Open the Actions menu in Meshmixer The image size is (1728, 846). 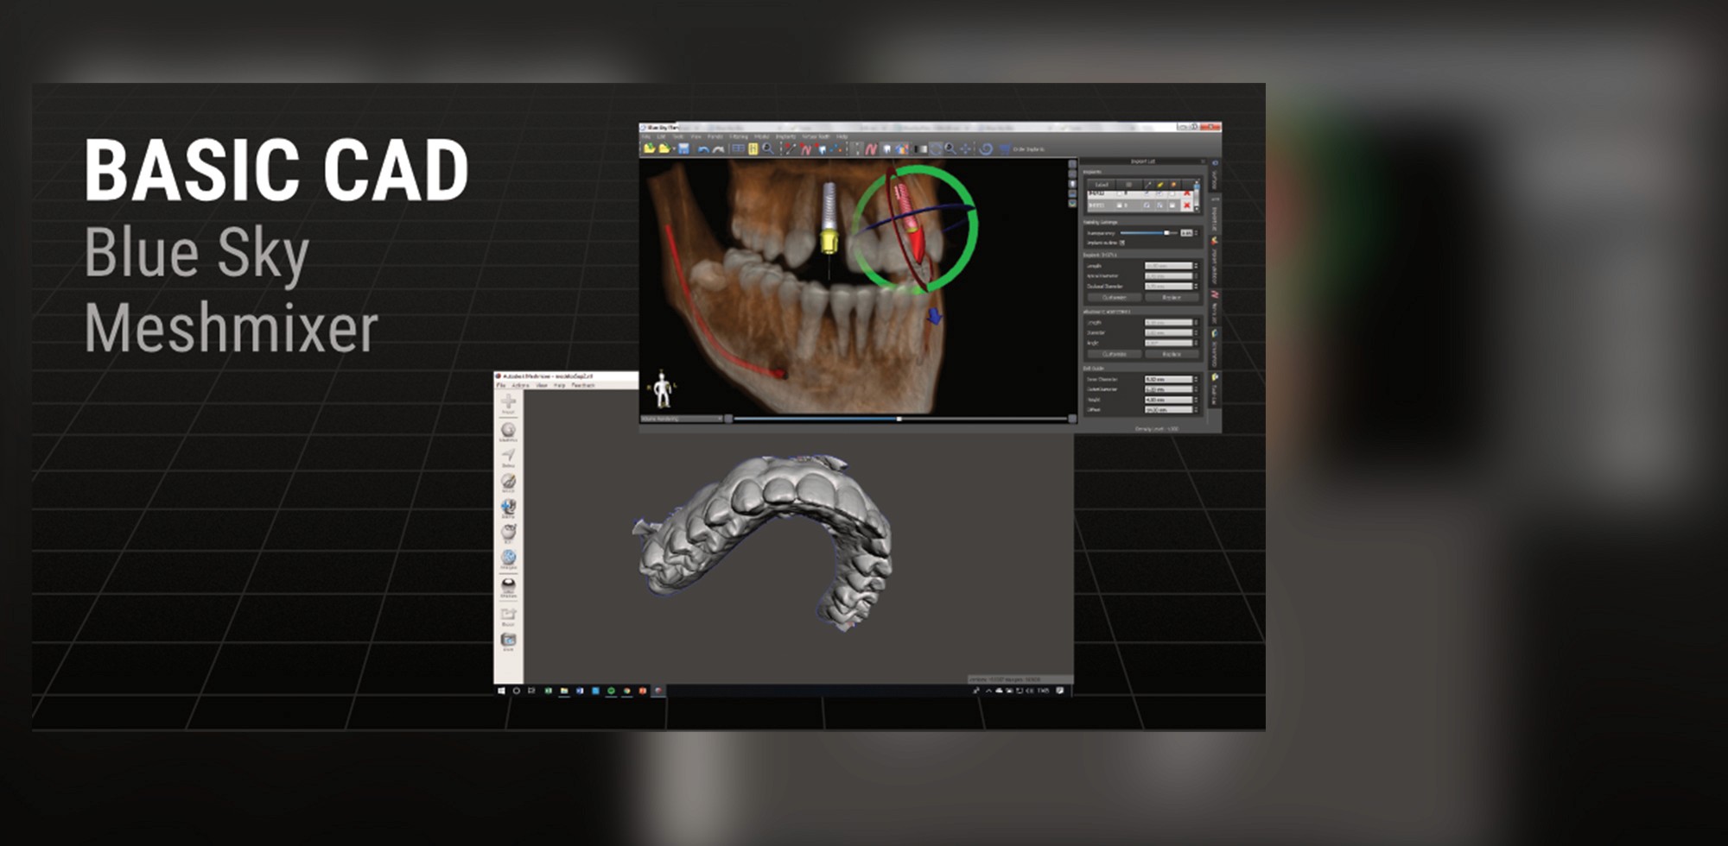point(520,385)
